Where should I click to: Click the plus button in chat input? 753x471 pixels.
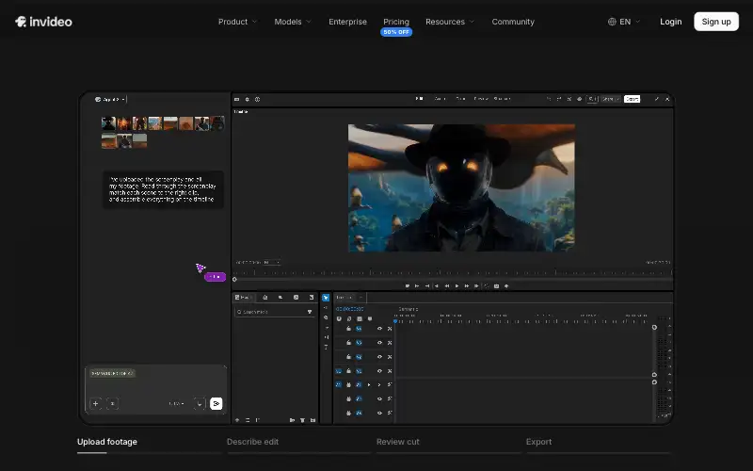point(96,404)
